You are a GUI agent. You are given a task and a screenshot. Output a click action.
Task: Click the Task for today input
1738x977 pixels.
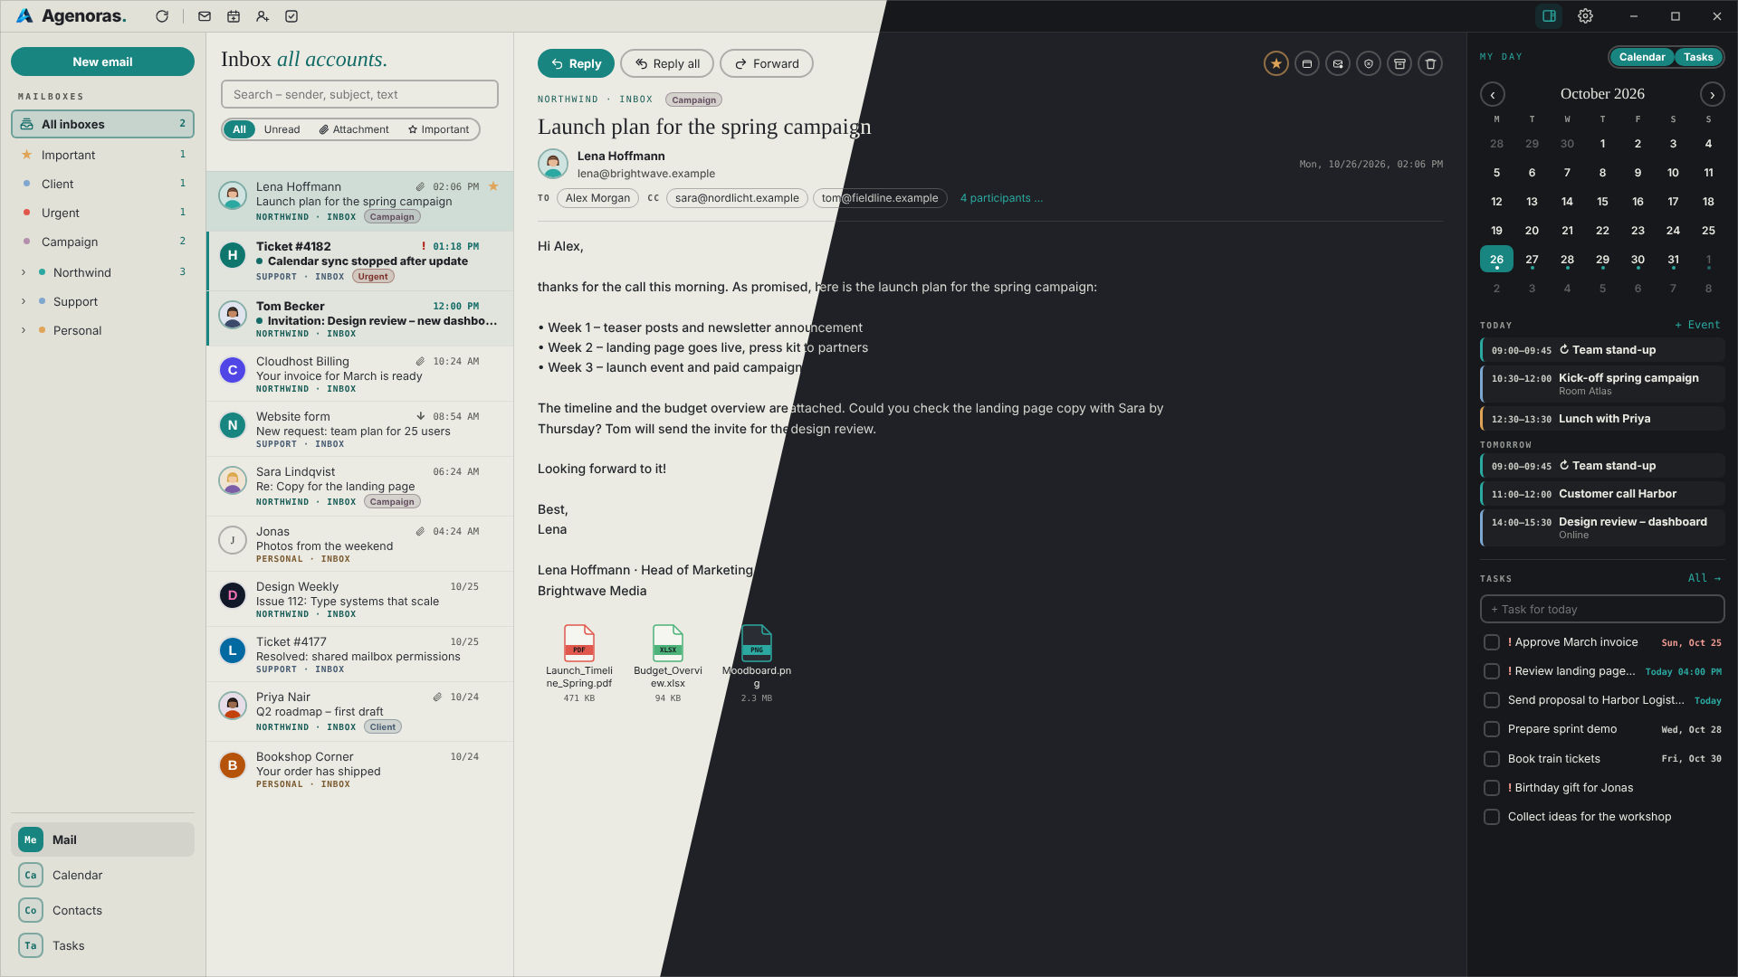pos(1602,609)
